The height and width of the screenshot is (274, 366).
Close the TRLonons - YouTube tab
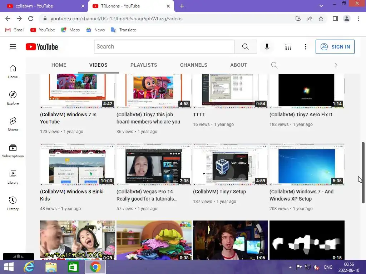click(x=168, y=6)
